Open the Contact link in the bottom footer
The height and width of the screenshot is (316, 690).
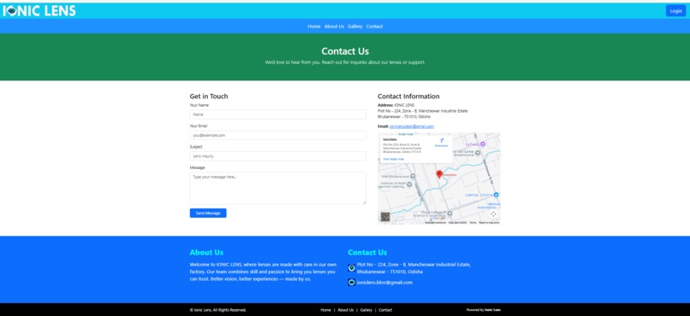385,310
